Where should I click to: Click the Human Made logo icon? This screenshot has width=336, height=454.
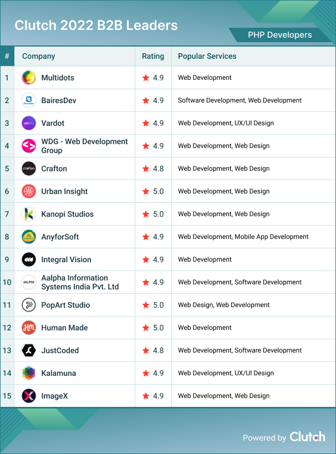pos(29,328)
